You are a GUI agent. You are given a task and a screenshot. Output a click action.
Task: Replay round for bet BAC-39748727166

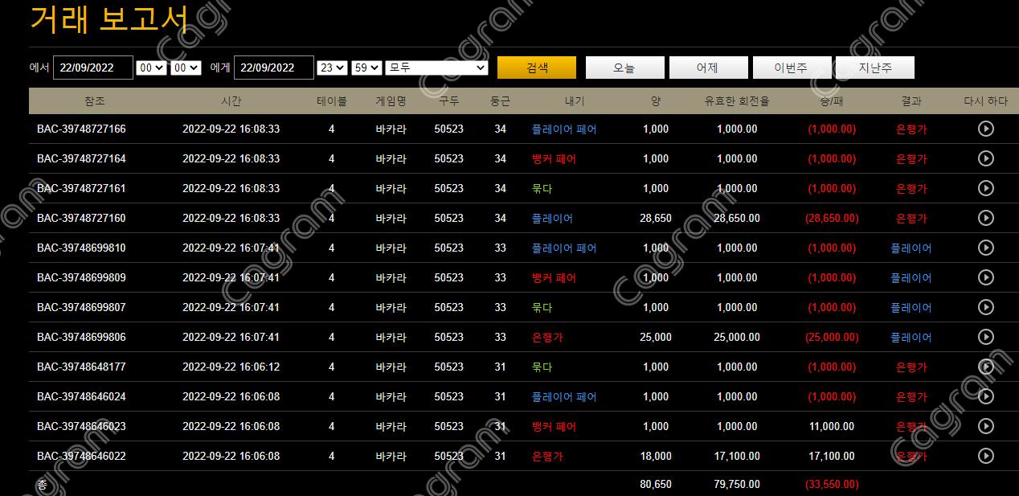coord(986,129)
